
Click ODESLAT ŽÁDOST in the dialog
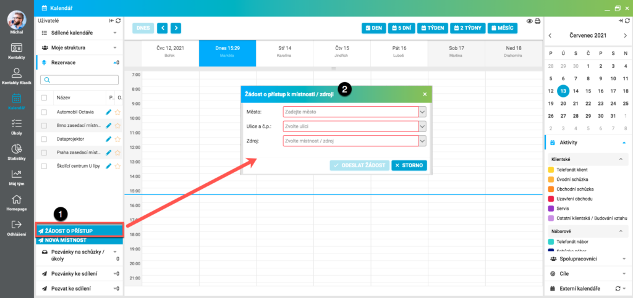pos(360,165)
